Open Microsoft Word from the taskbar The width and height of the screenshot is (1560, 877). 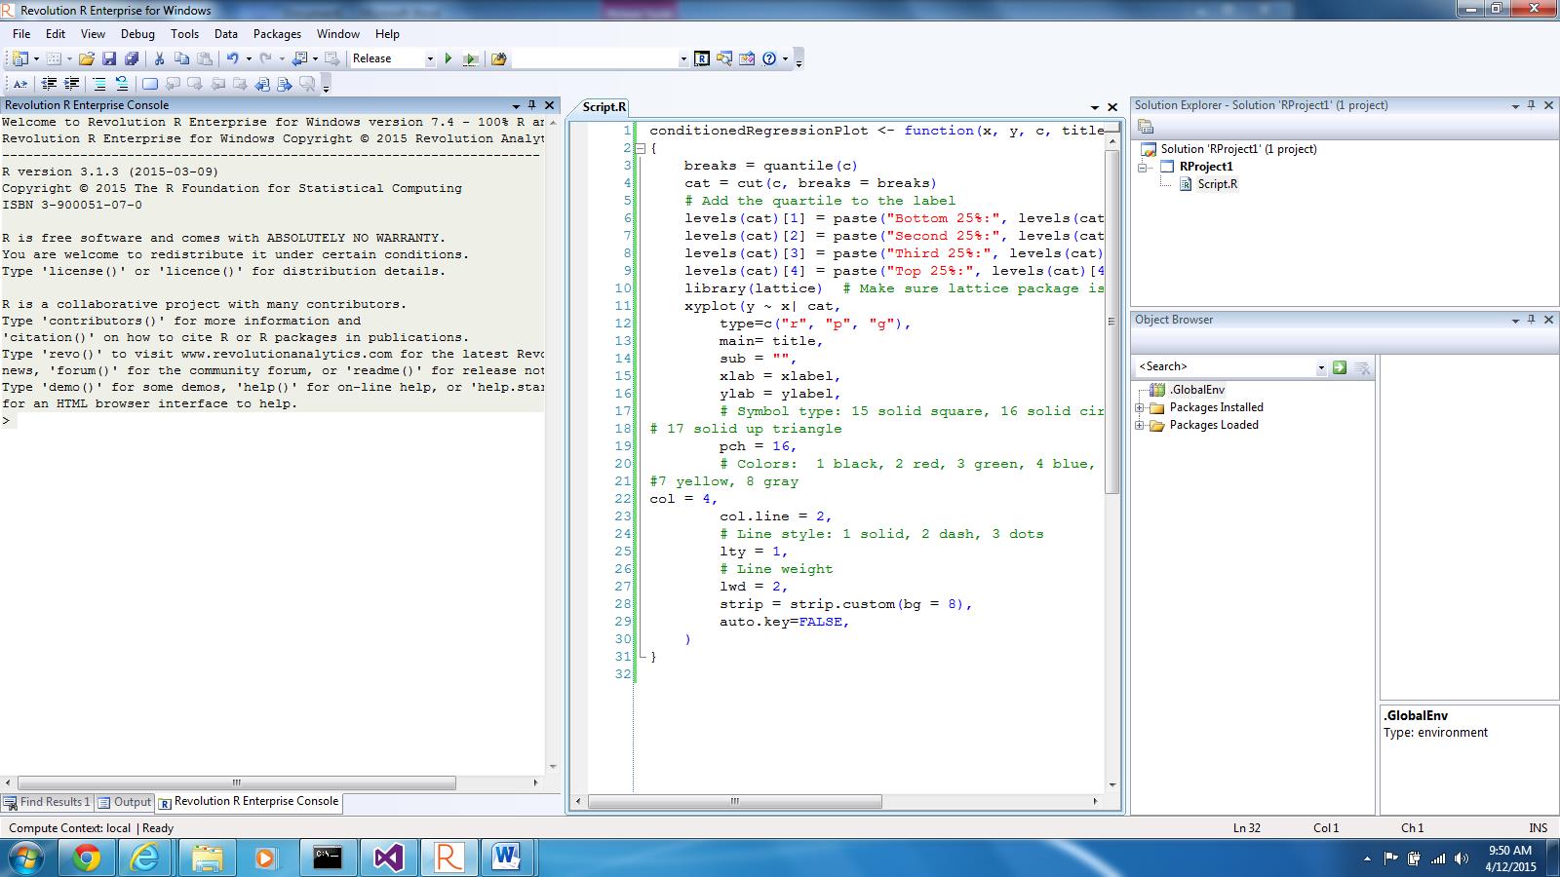point(506,858)
